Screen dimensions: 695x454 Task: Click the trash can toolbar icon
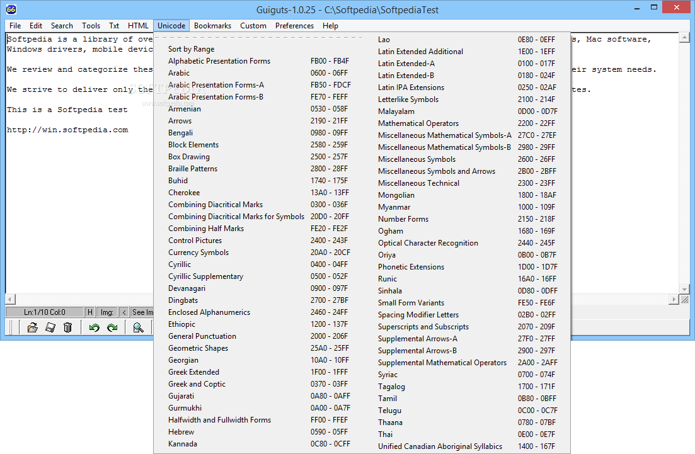coord(67,328)
